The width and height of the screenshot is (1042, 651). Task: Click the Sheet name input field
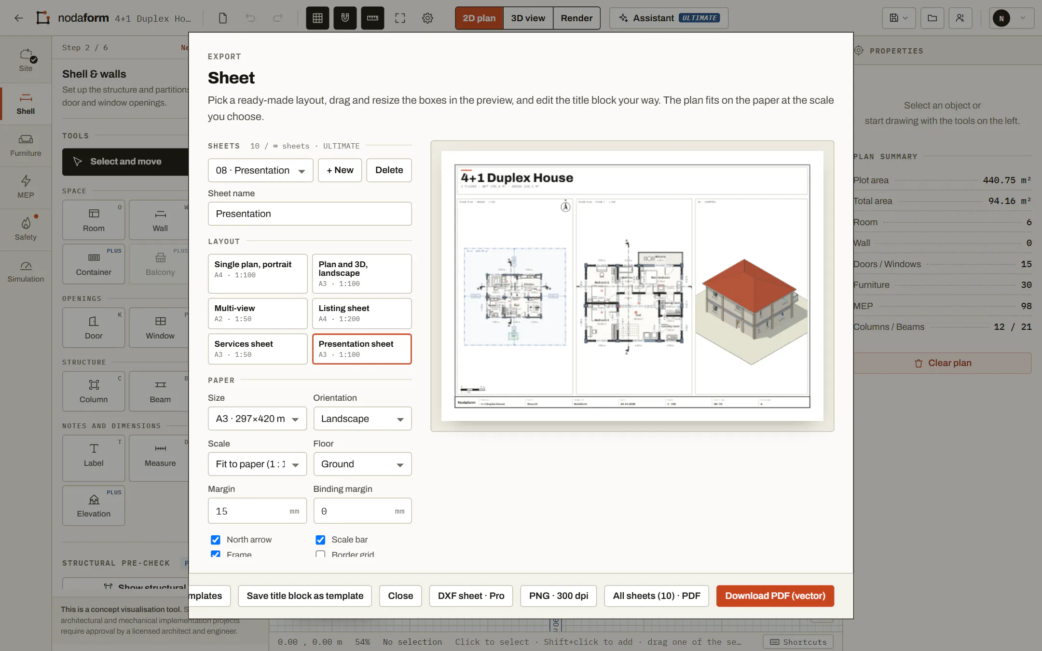pos(310,214)
